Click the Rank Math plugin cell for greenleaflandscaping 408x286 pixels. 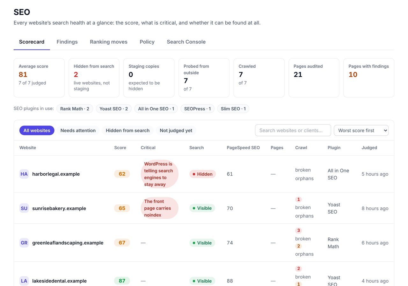[x=333, y=243]
